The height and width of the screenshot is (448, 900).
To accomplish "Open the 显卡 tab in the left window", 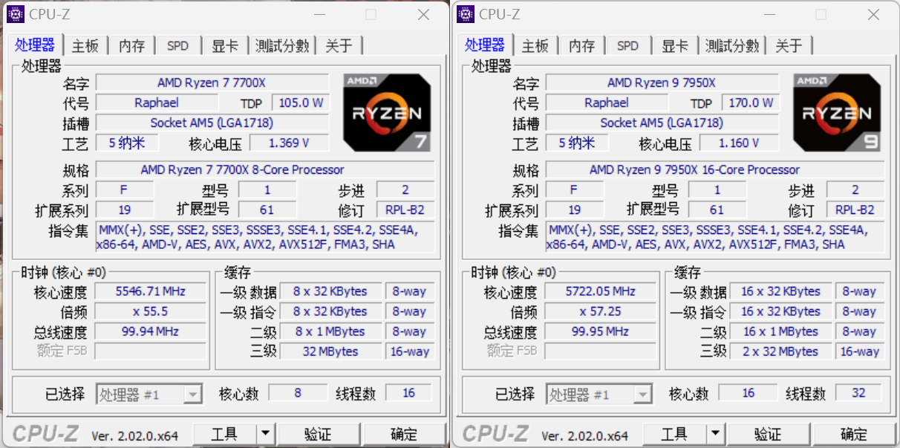I will pos(225,45).
